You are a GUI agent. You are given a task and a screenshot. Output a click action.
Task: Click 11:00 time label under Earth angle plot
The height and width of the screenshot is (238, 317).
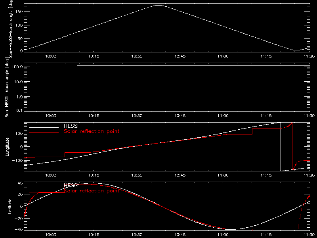coord(223,56)
